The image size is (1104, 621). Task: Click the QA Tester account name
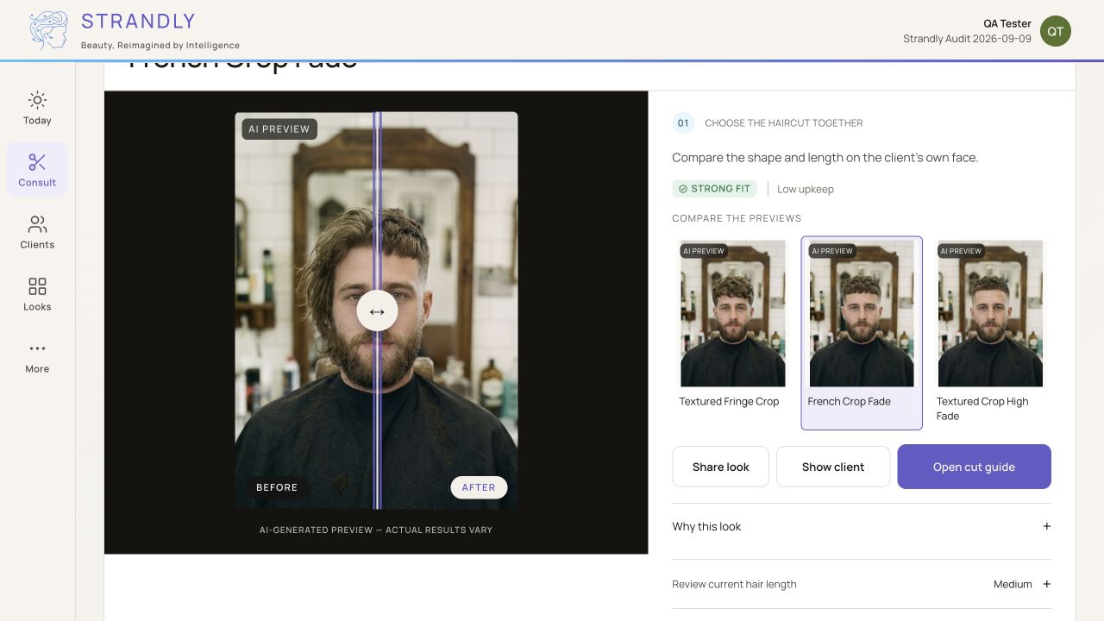tap(1007, 23)
